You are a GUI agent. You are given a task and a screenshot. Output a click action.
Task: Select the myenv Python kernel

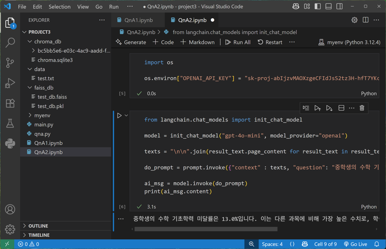tap(349, 42)
